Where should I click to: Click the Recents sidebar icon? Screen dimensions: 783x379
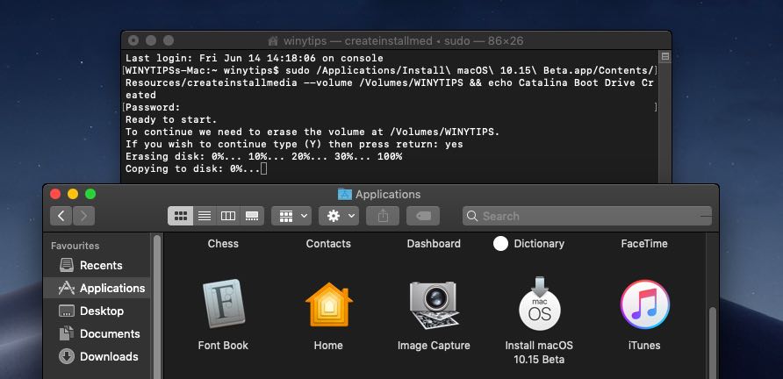(67, 265)
